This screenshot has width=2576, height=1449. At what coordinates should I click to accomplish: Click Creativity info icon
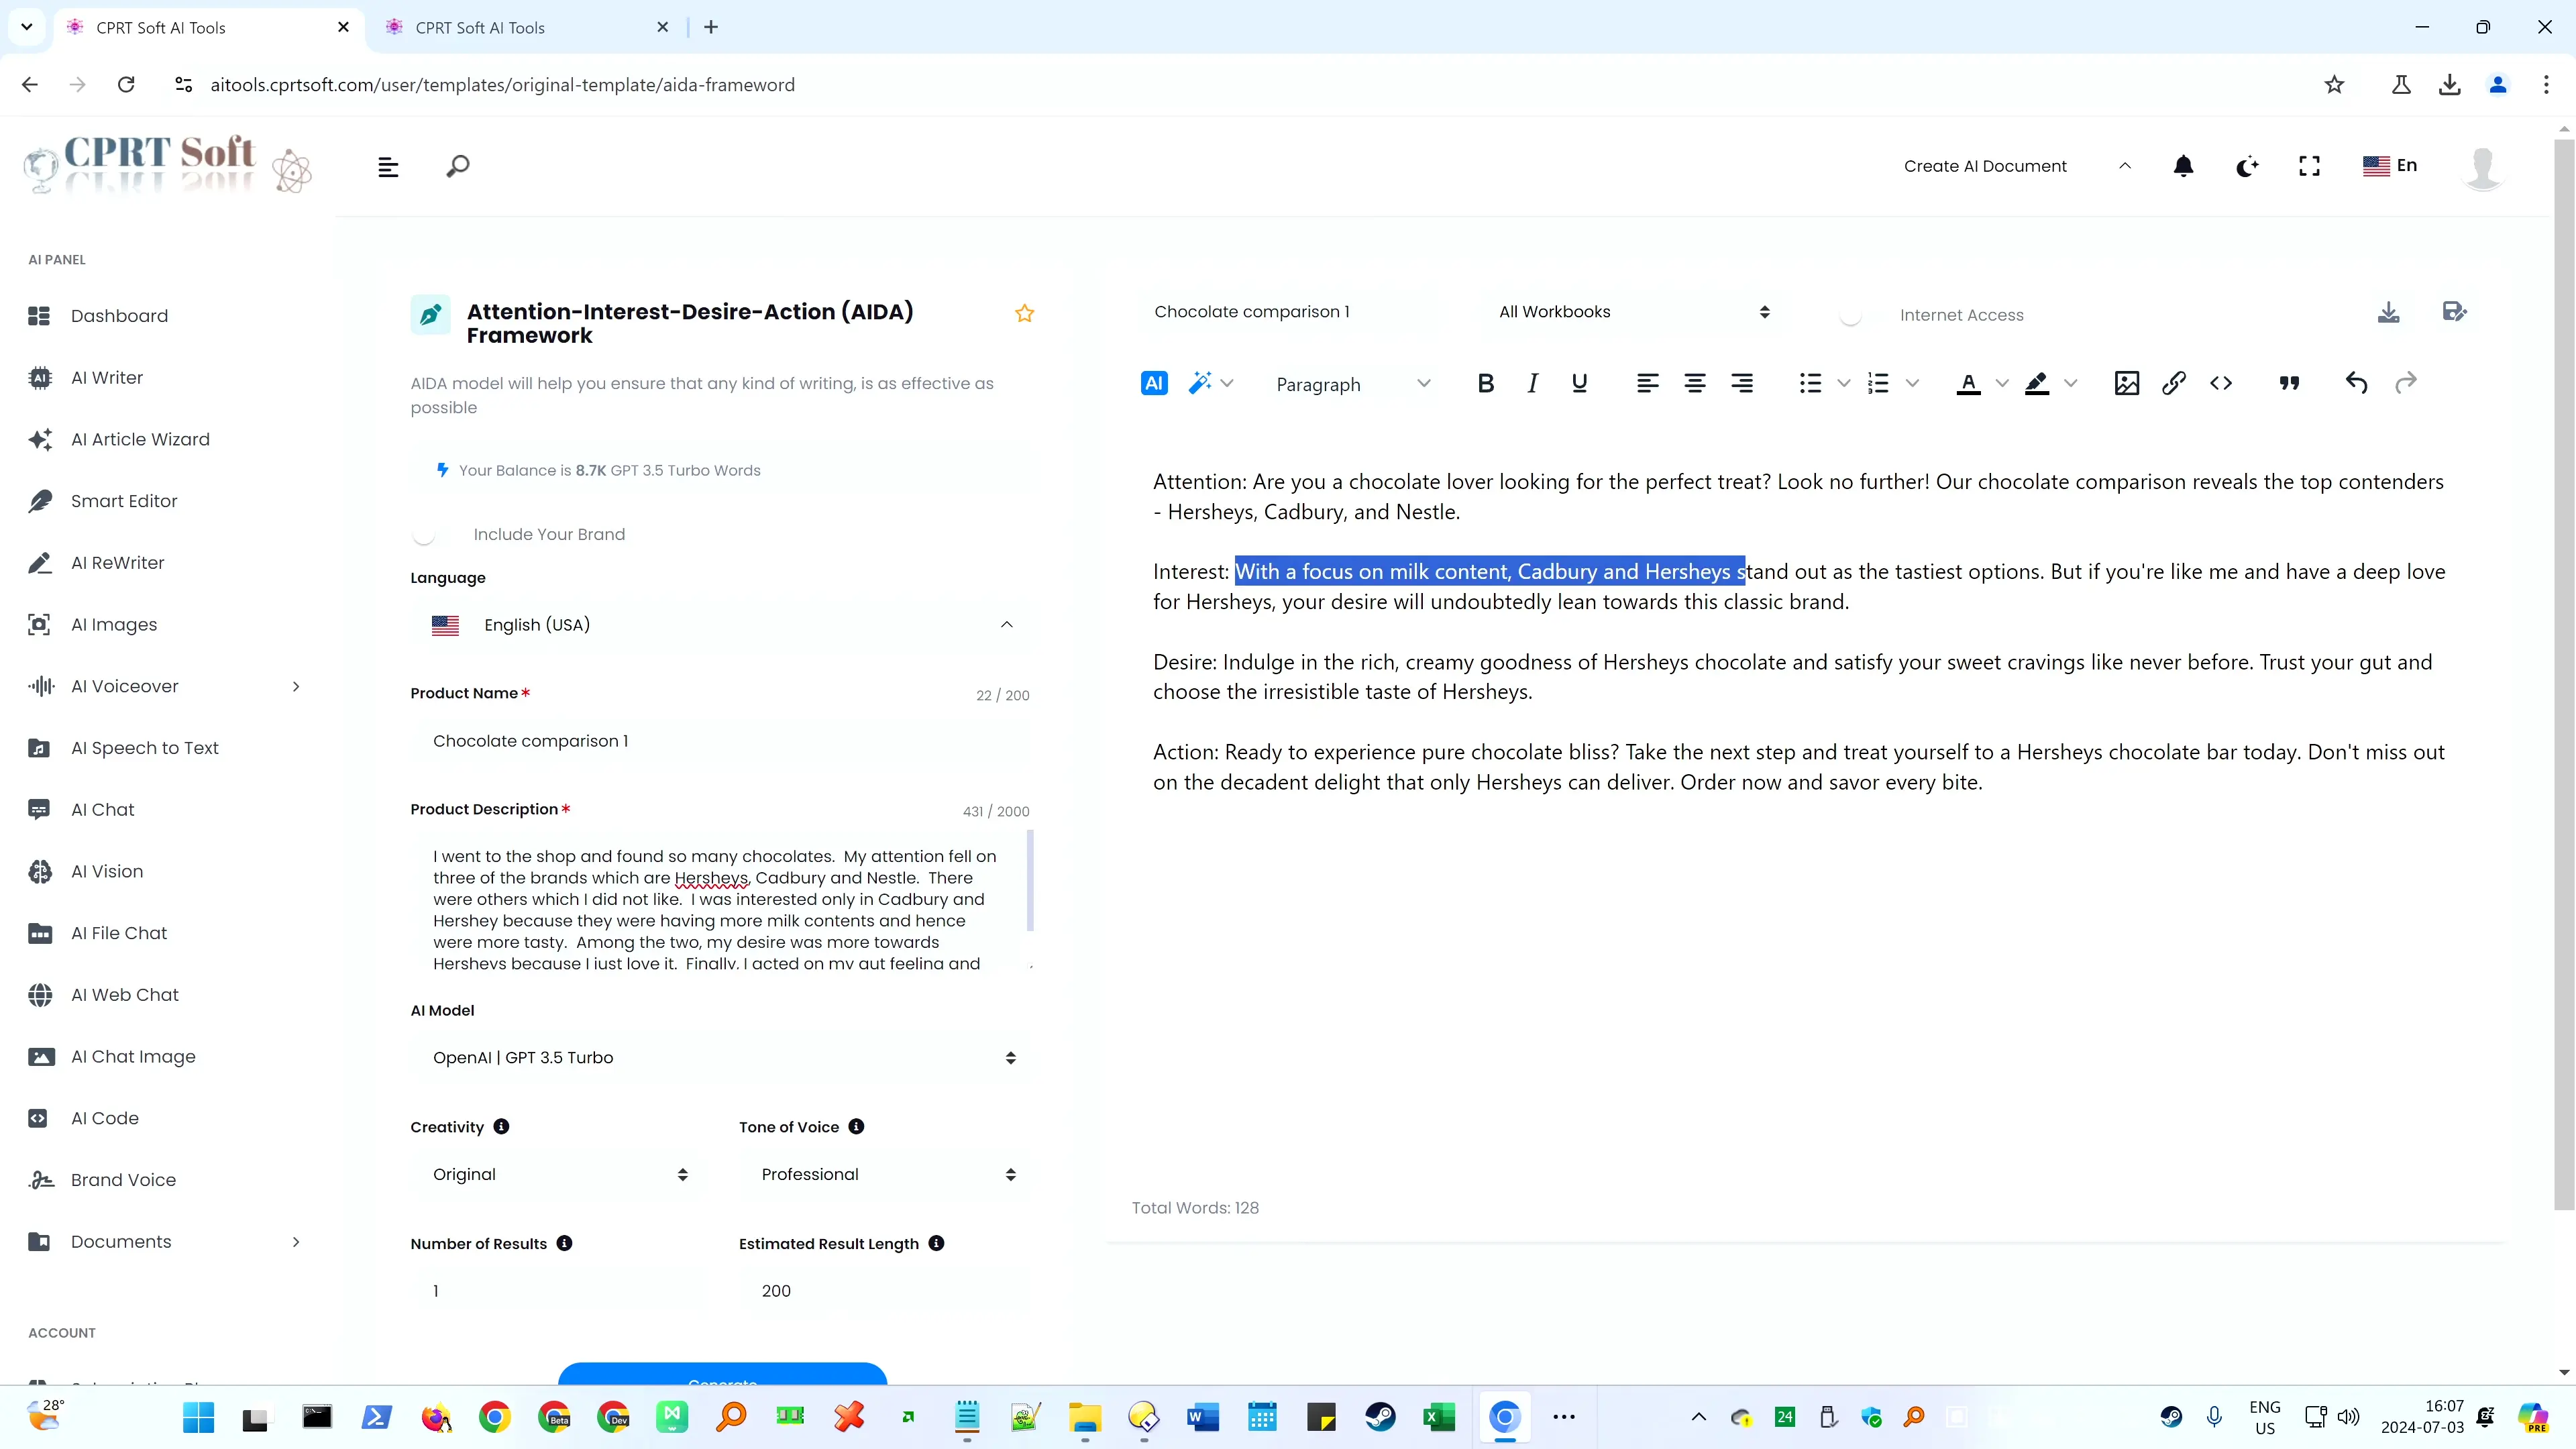coord(501,1127)
